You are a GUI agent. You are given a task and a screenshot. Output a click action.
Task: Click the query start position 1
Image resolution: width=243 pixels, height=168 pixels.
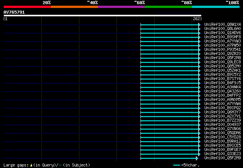pos(6,19)
